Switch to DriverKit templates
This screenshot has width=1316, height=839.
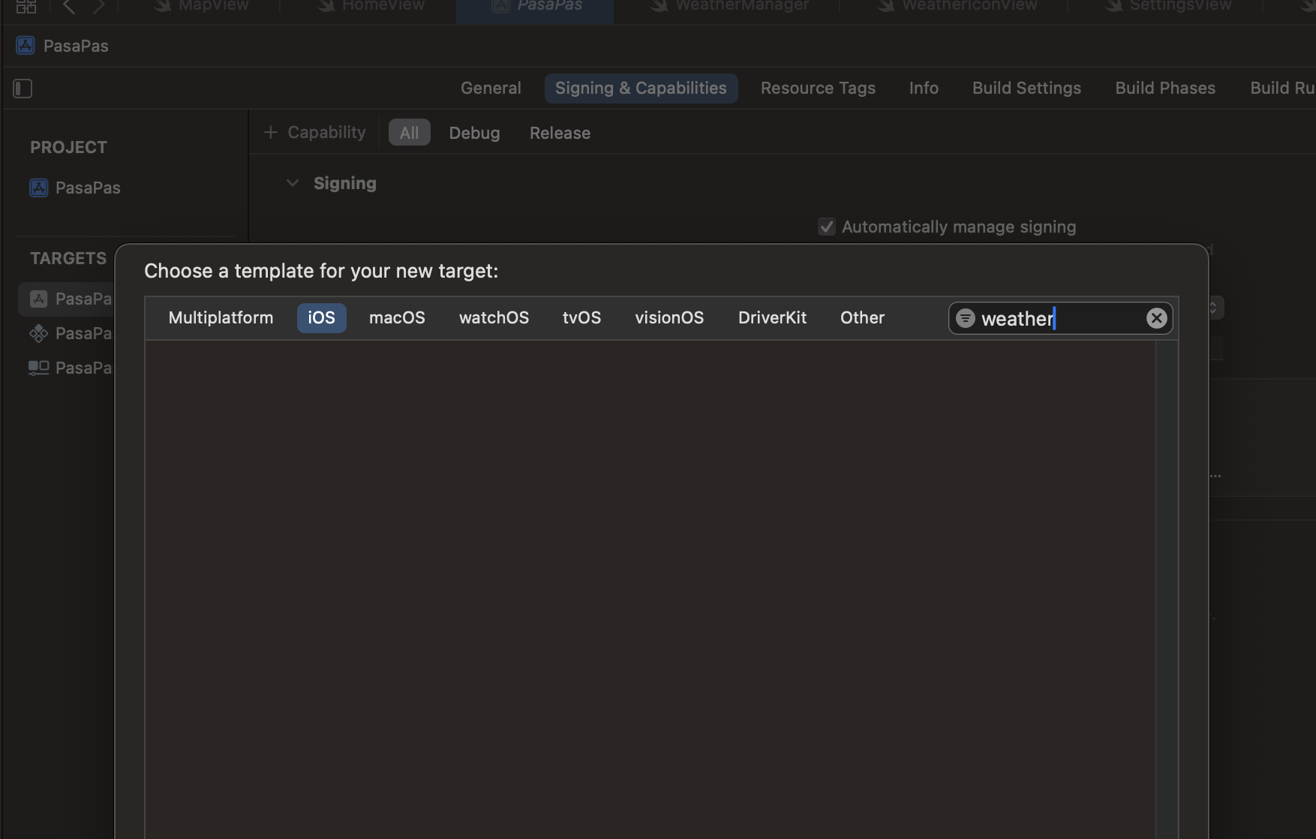click(x=772, y=317)
